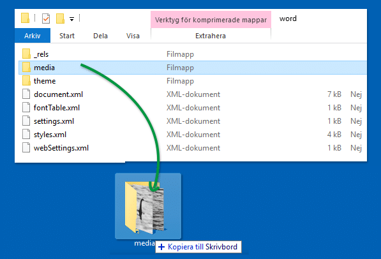Open the Arkiv menu tab
This screenshot has height=259, width=381.
coord(33,36)
